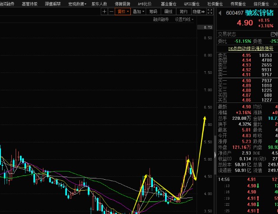Click the fullscreen expand chart icon
This screenshot has width=278, height=214.
tap(210, 12)
